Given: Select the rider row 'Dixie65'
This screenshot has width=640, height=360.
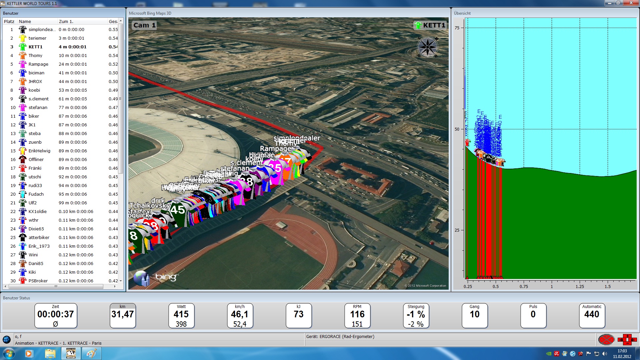Looking at the screenshot, I should pyautogui.click(x=61, y=229).
